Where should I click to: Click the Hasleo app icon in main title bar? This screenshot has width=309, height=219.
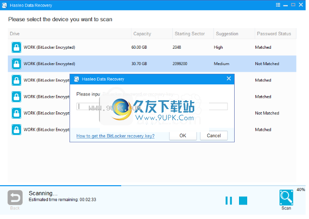pos(4,5)
